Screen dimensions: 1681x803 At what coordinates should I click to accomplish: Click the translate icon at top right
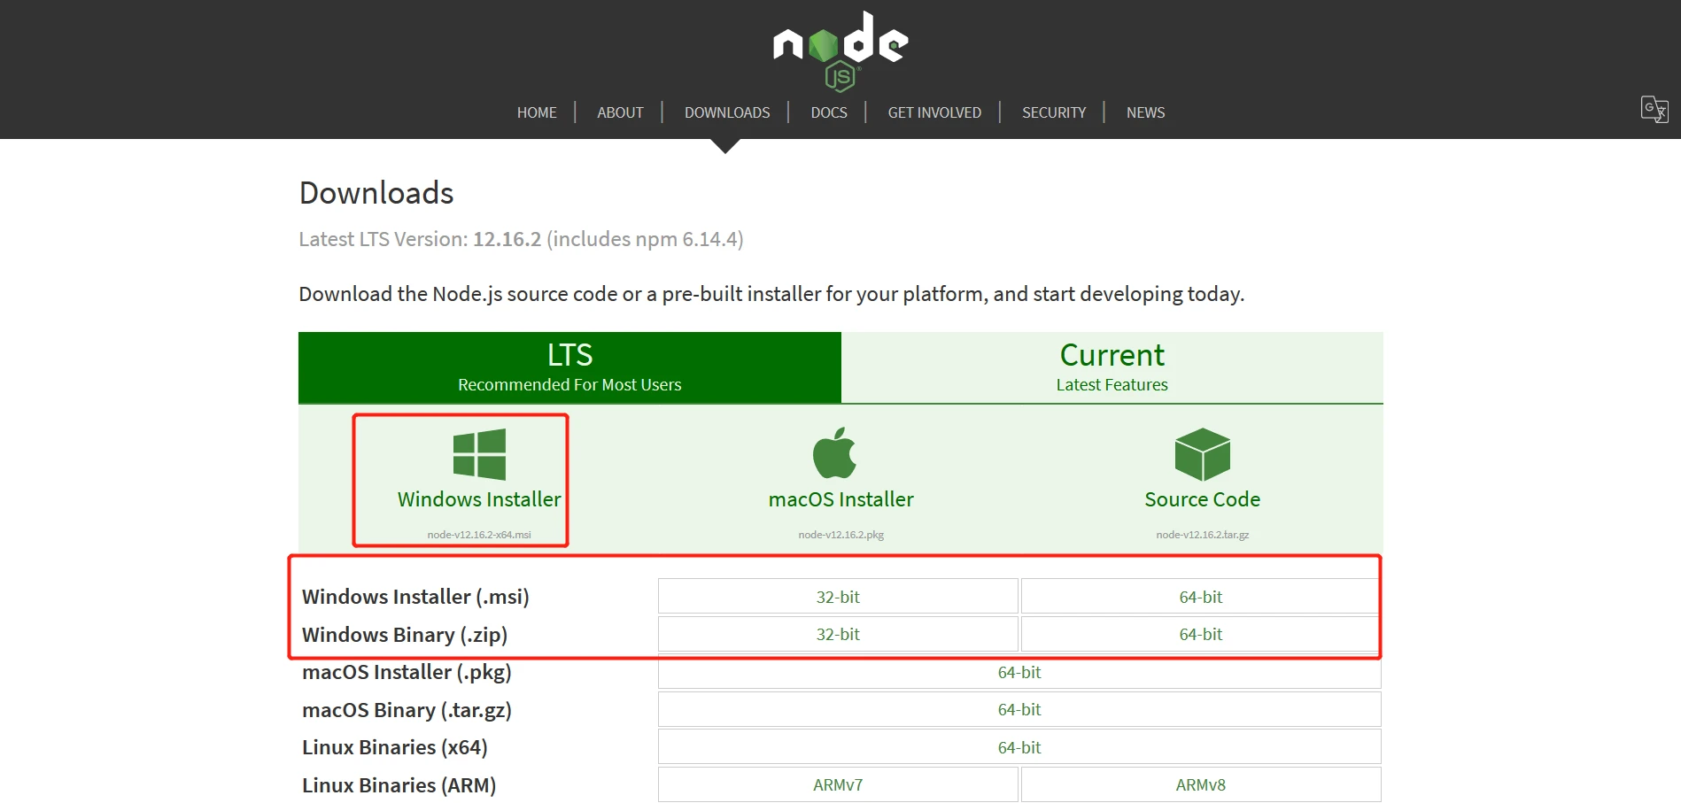click(x=1654, y=110)
